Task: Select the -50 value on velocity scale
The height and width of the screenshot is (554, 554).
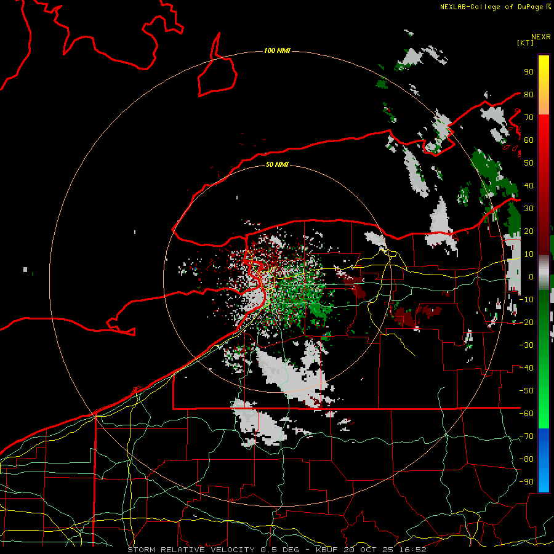Action: coord(526,391)
